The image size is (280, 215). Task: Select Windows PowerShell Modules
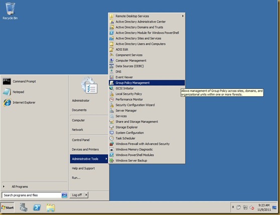(147, 155)
